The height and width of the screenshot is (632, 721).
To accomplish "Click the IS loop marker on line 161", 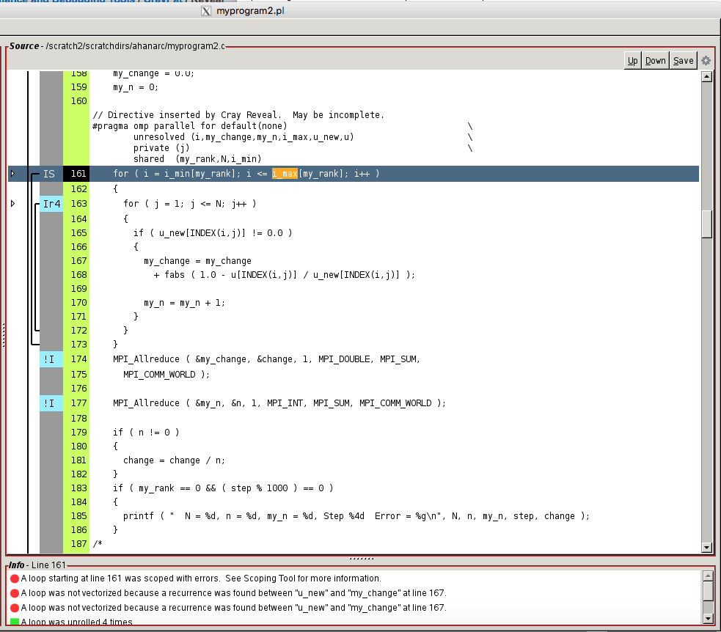I will pos(49,174).
